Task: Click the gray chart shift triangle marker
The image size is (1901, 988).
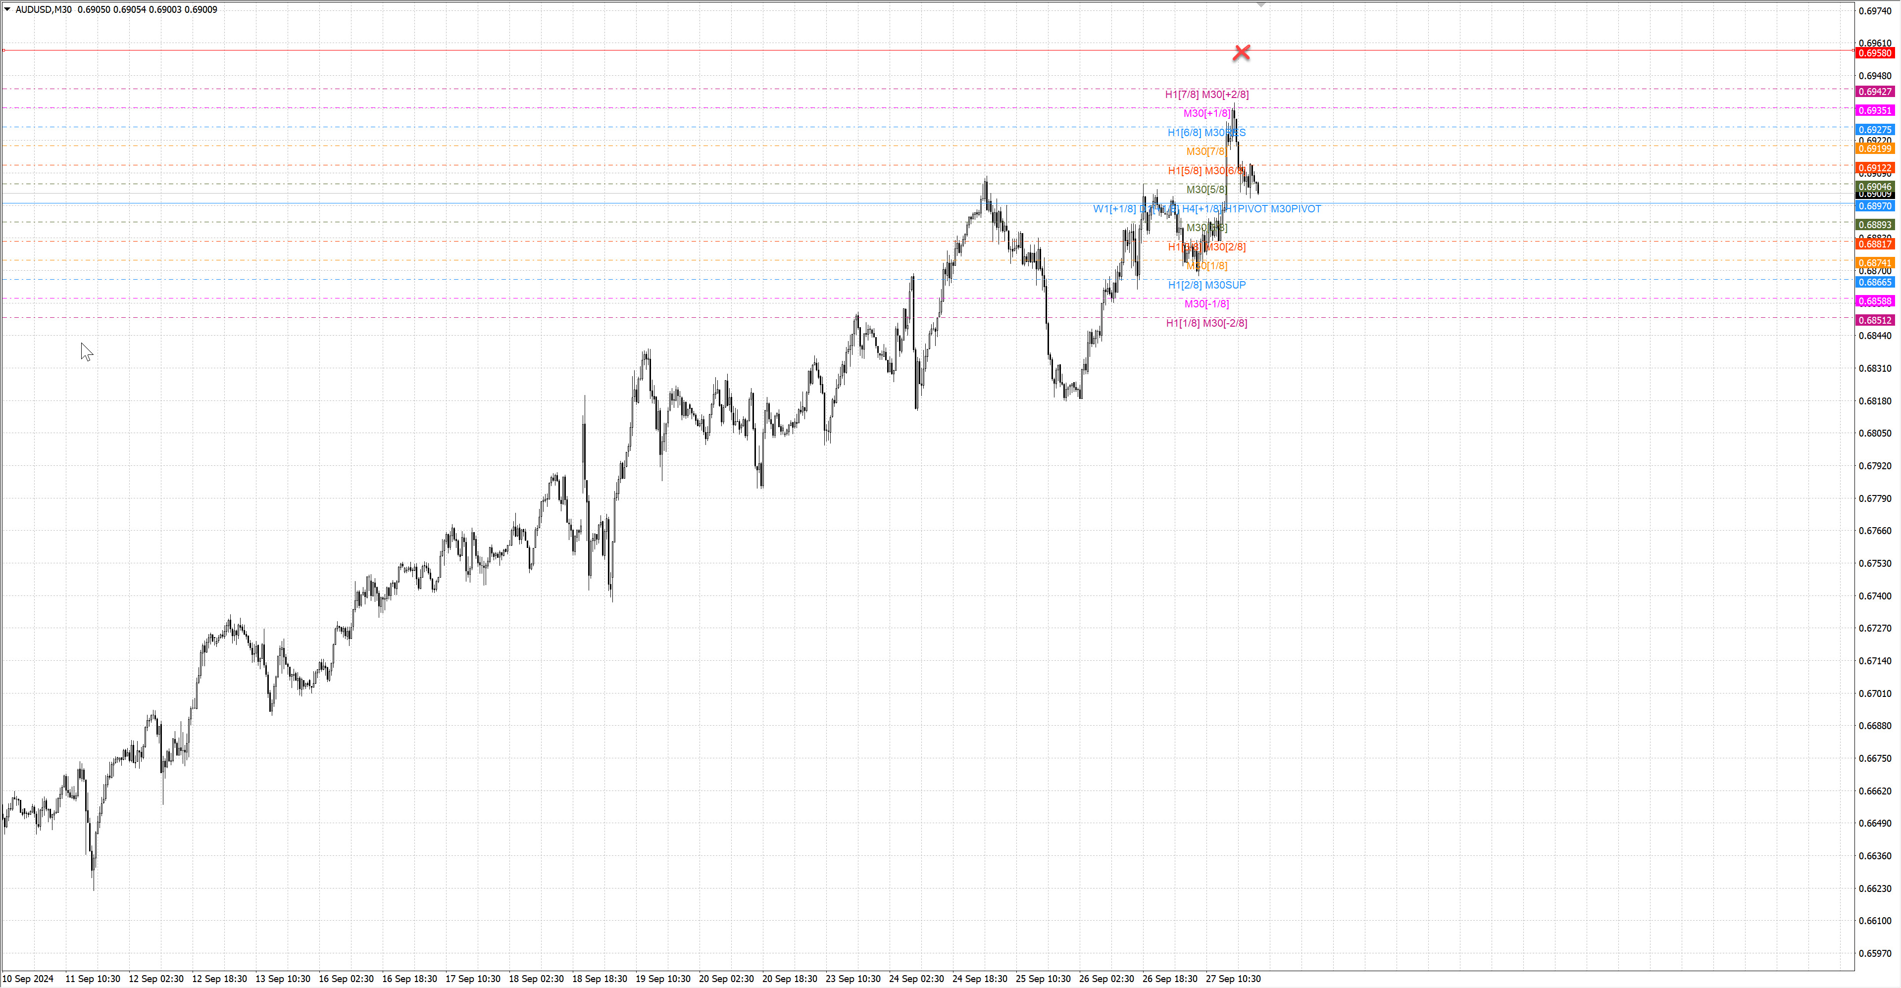Action: (x=1261, y=4)
